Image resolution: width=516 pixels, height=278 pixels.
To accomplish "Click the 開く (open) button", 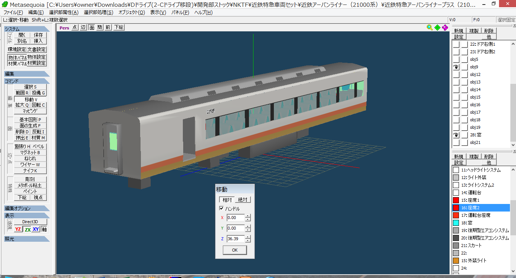I will (22, 35).
